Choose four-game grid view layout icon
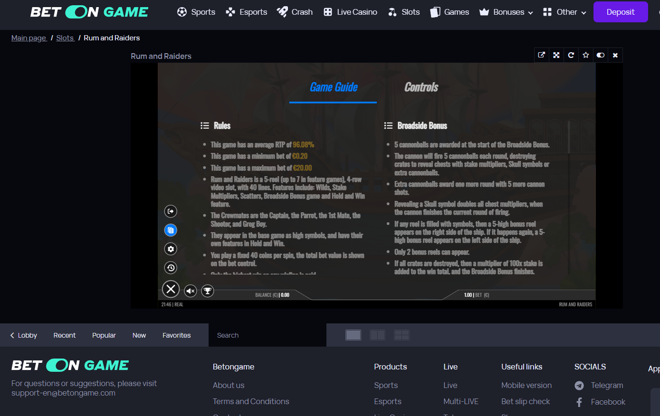 point(402,335)
